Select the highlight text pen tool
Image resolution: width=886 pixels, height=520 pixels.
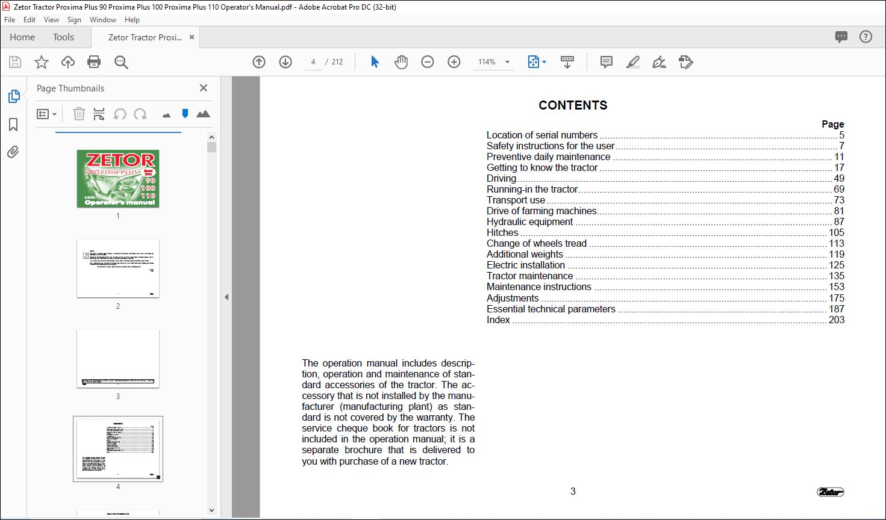633,62
